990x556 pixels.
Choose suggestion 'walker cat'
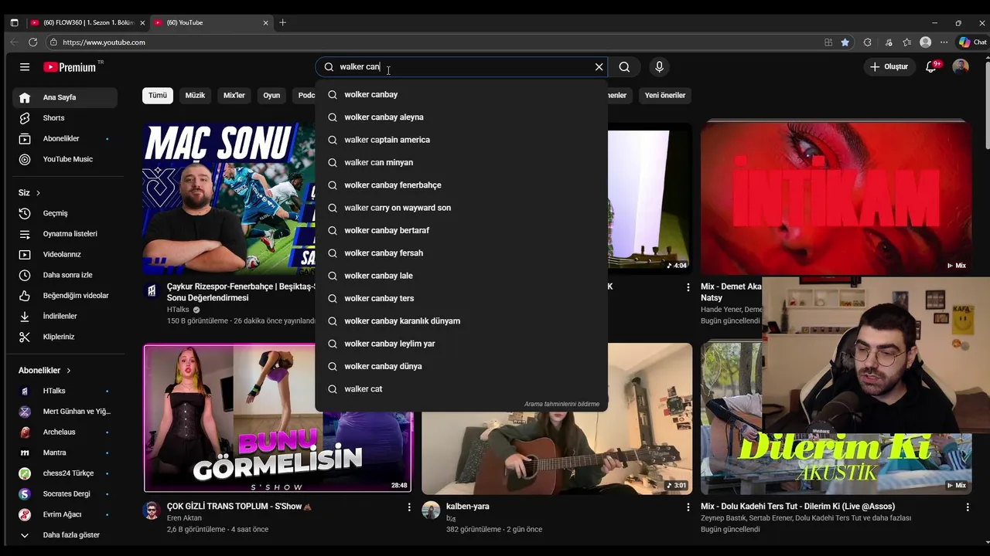coord(462,389)
